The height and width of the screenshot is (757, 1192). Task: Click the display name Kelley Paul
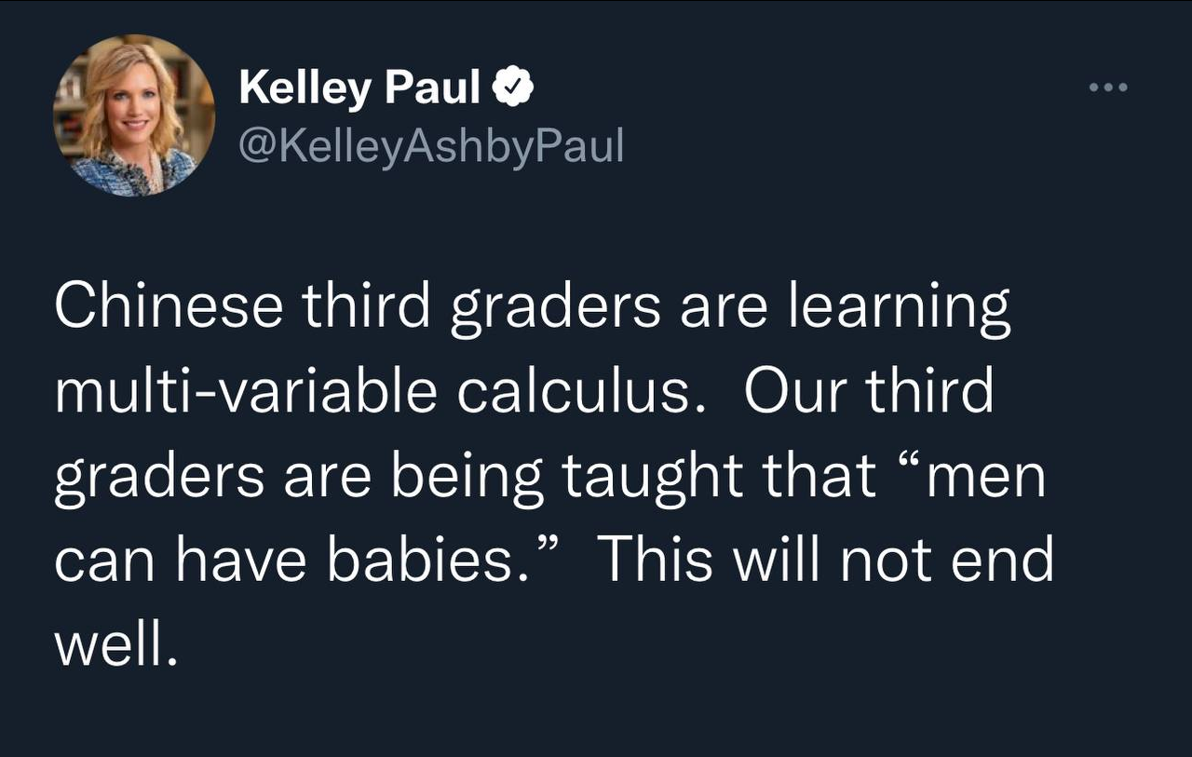tap(359, 88)
